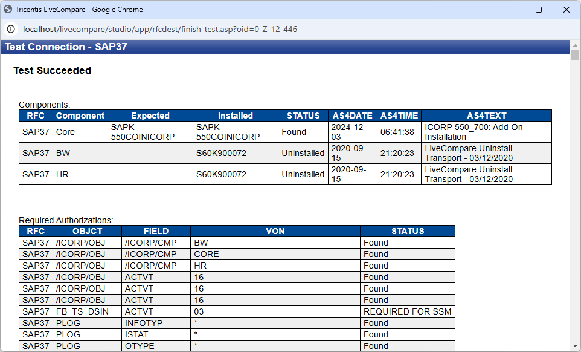
Task: Click the 'OBJCT' column header
Action: [87, 231]
